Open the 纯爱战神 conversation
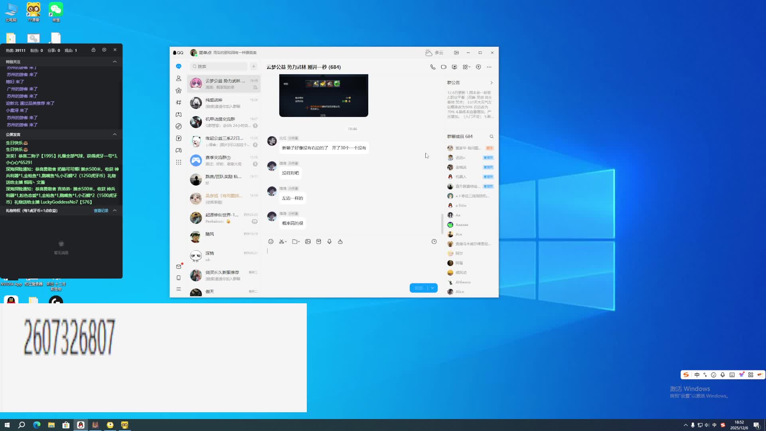Viewport: 766px width, 431px height. (223, 103)
